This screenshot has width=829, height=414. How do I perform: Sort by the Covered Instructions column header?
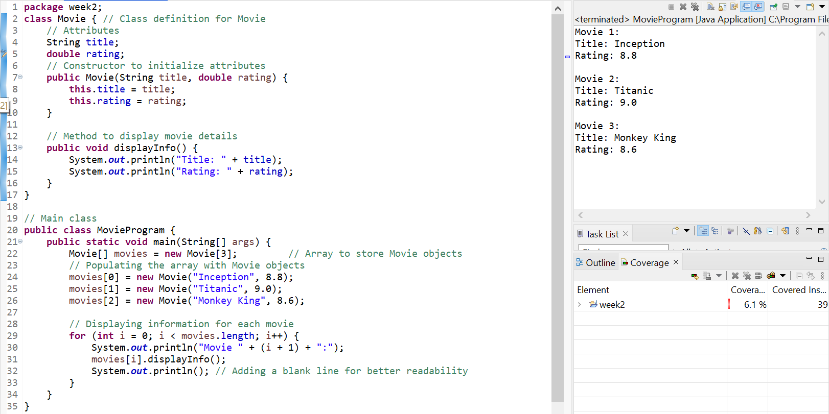point(798,289)
